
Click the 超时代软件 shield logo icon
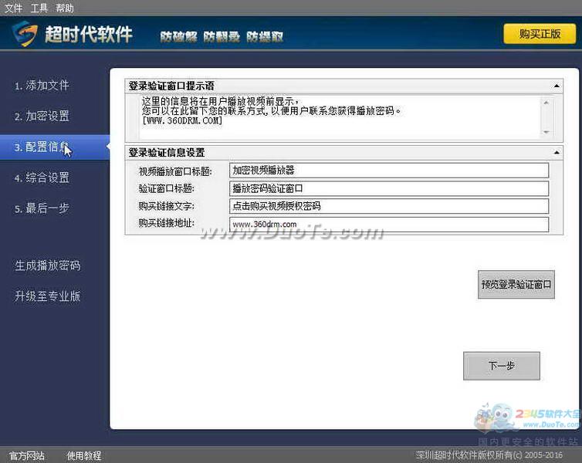click(x=25, y=35)
